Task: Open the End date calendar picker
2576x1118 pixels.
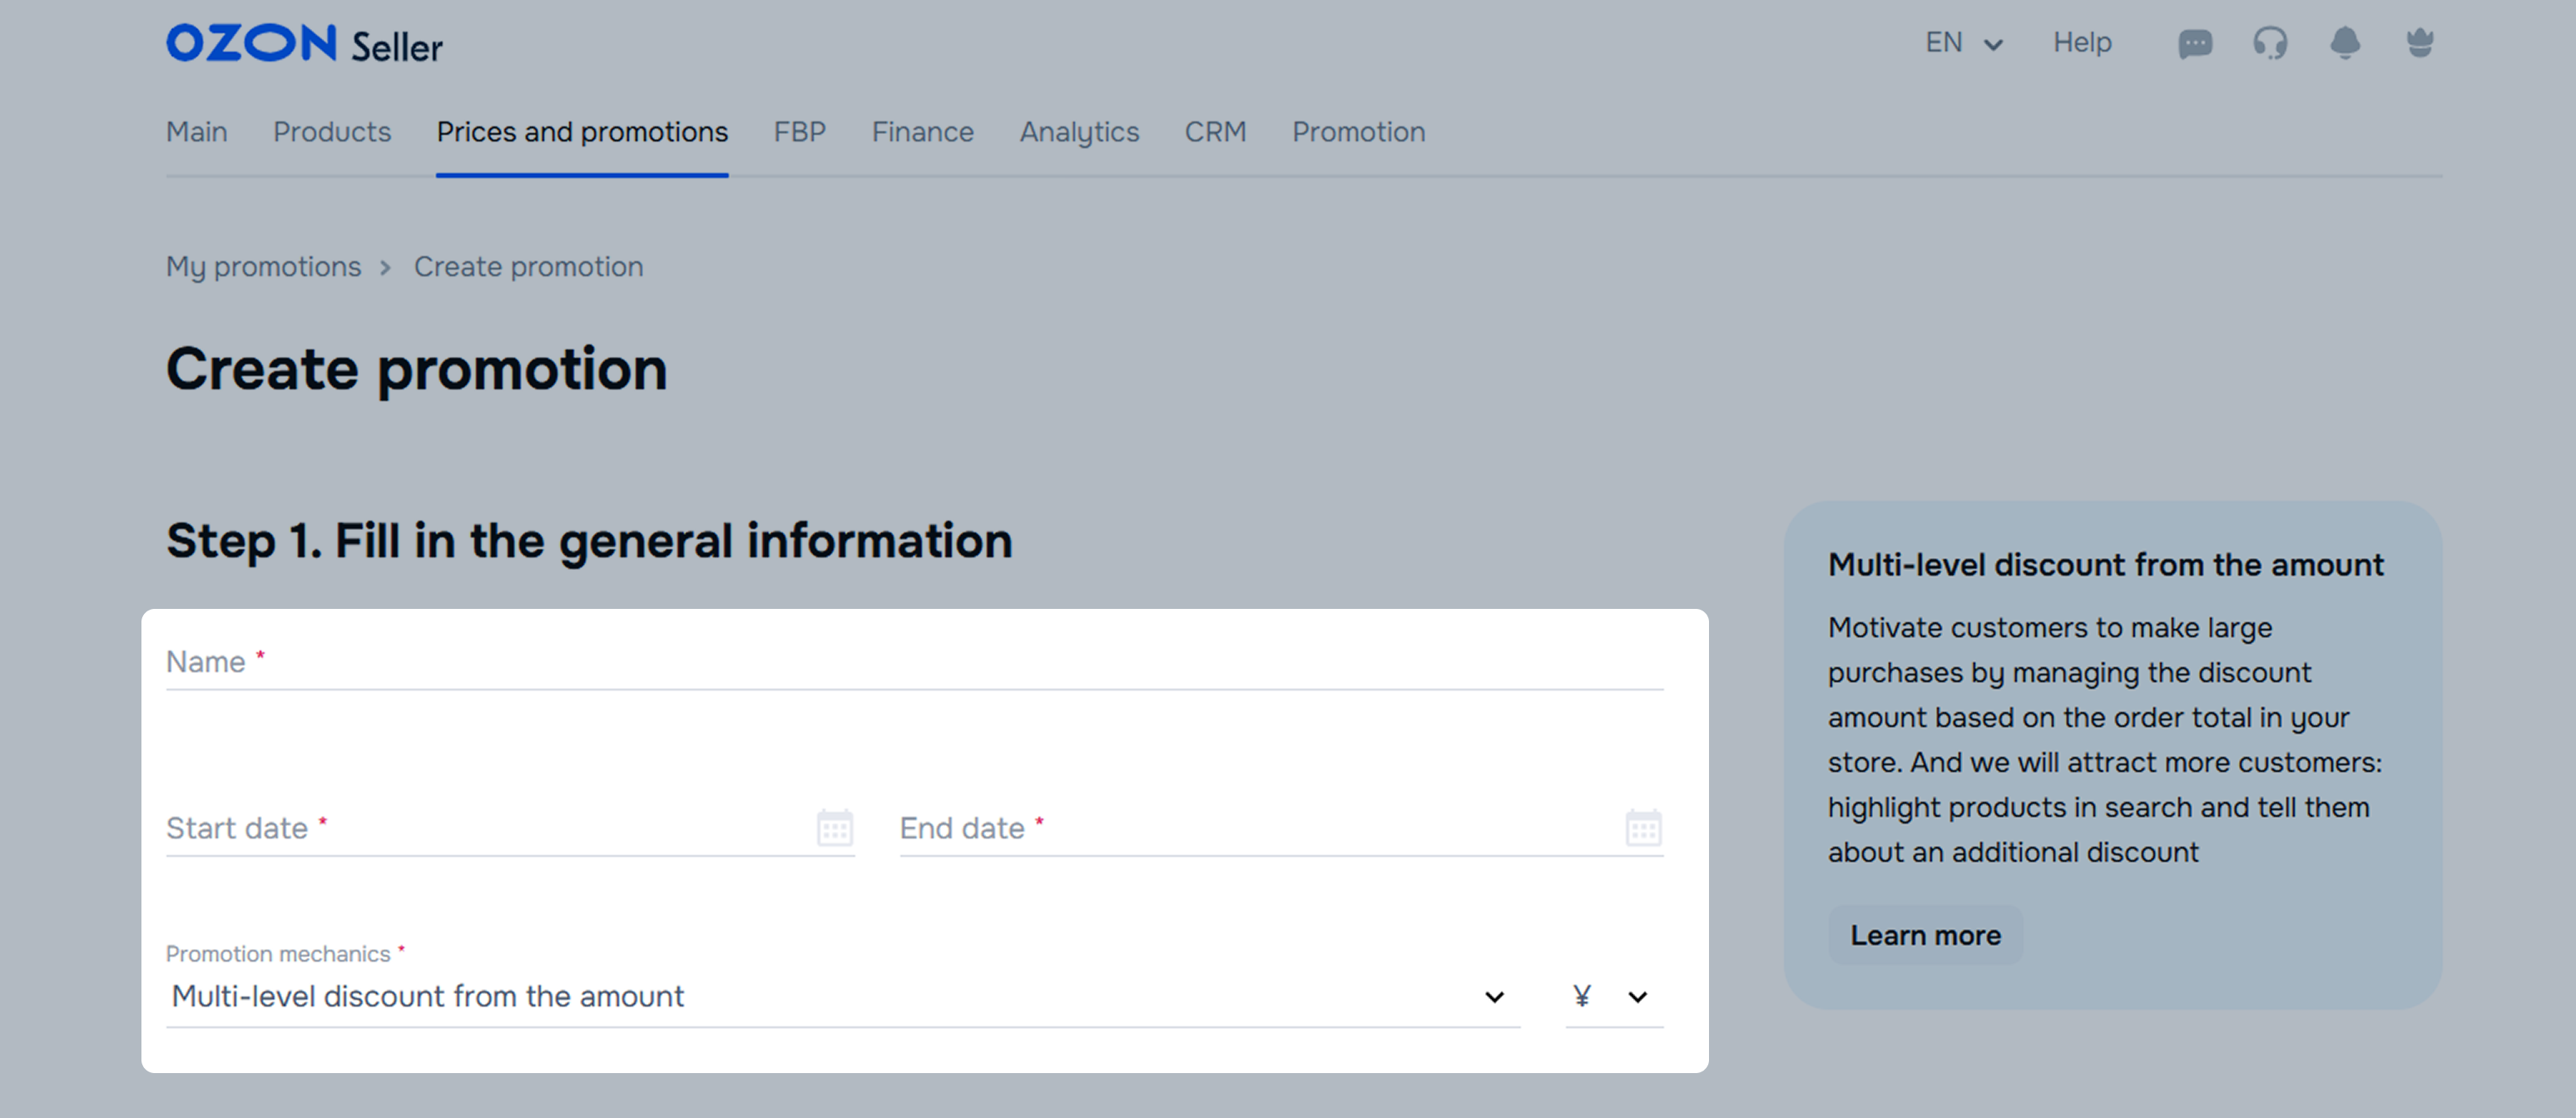Action: point(1643,828)
